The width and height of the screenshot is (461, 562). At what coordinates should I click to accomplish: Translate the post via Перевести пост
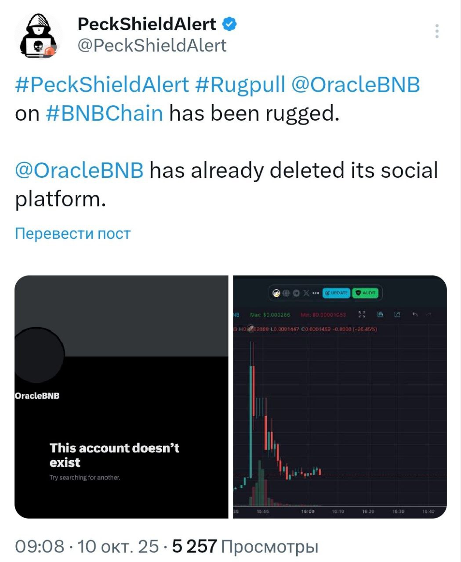coord(73,233)
